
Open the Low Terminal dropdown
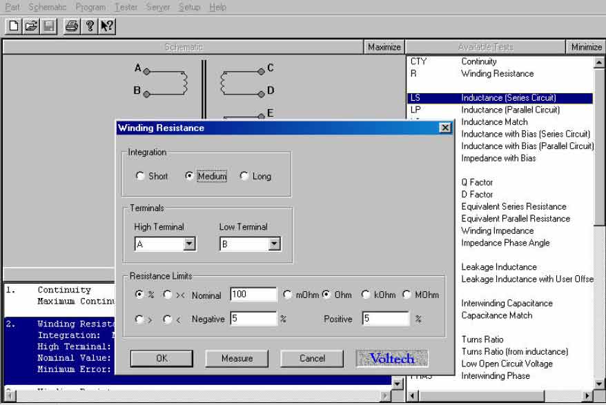pos(274,244)
